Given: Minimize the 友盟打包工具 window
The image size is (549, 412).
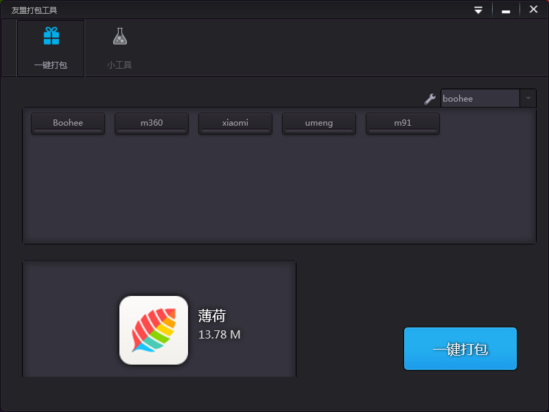Looking at the screenshot, I should coord(506,10).
